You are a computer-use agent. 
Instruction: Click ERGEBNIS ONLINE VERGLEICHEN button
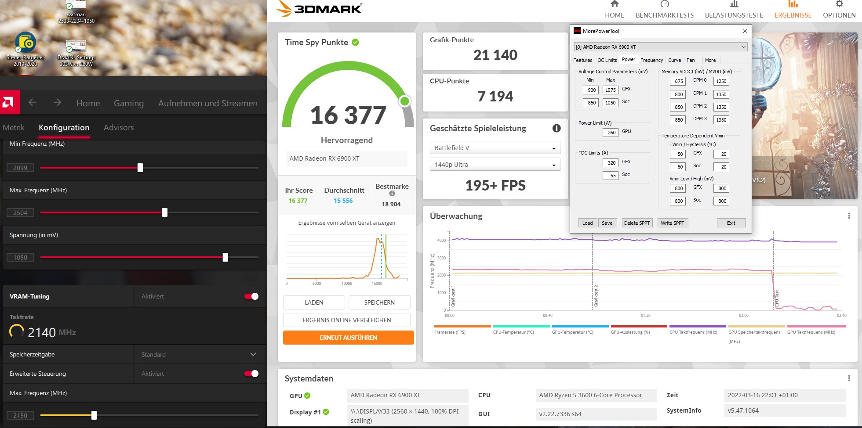347,320
